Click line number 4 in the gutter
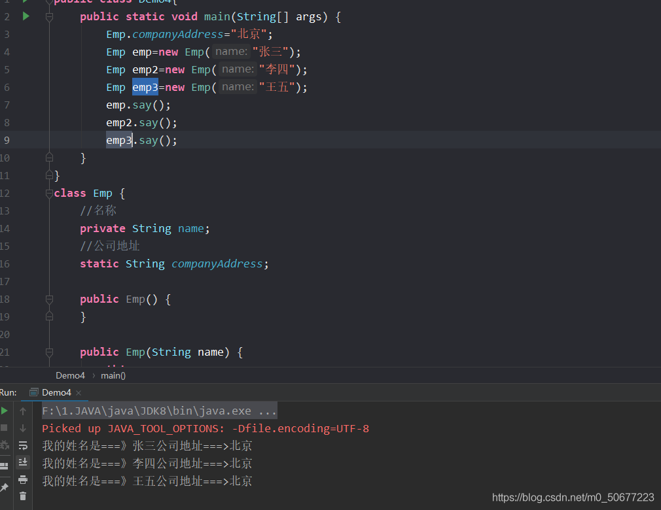This screenshot has width=661, height=510. 7,52
